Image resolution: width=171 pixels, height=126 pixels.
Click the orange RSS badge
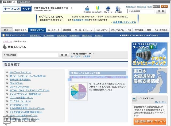tap(165, 6)
